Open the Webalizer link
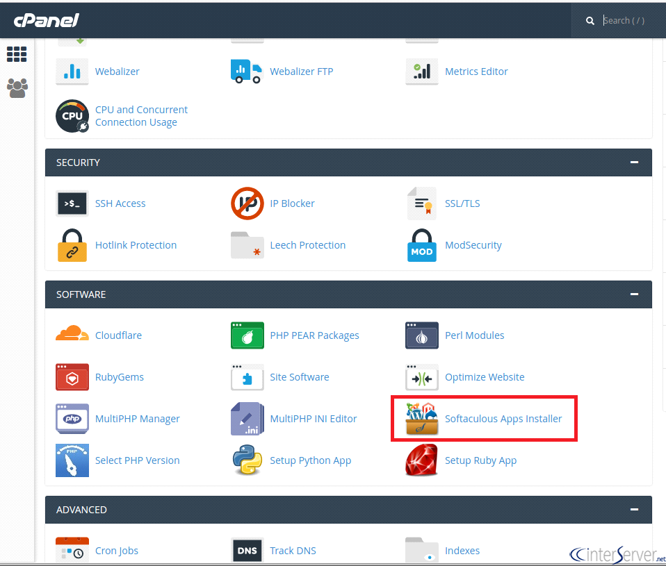Image resolution: width=666 pixels, height=566 pixels. coord(117,72)
